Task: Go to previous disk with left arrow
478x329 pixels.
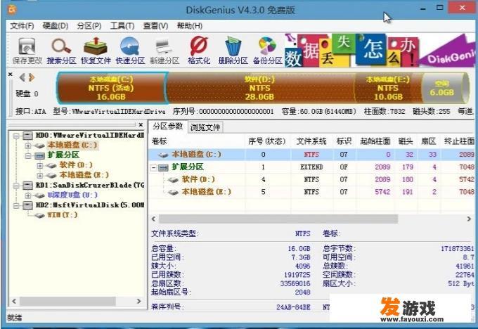Action: point(22,77)
